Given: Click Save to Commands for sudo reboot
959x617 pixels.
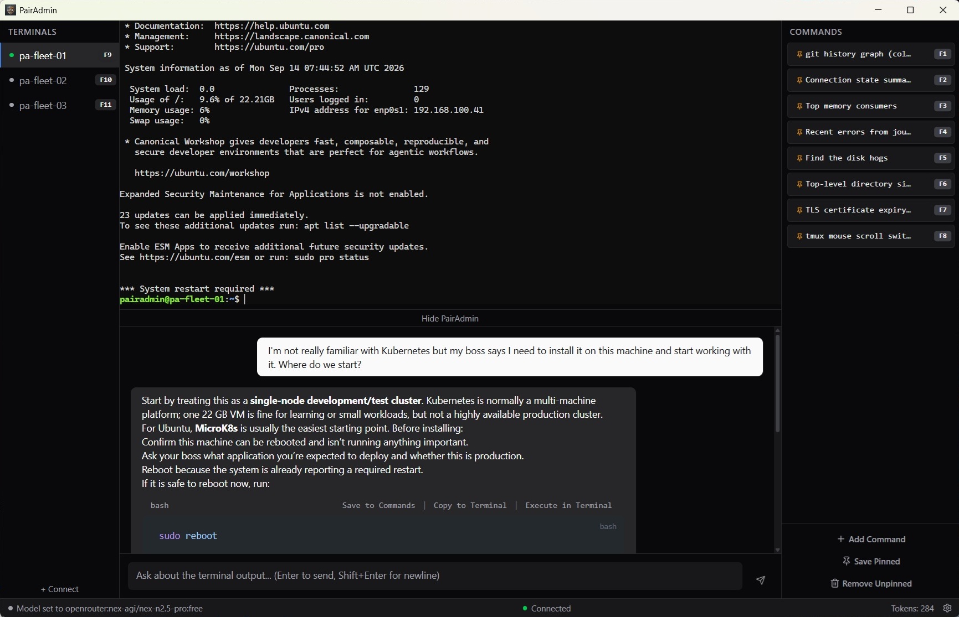Looking at the screenshot, I should pos(378,505).
